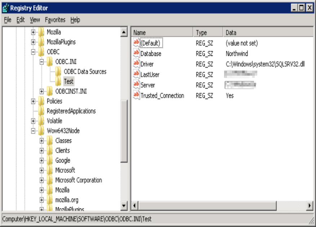This screenshot has height=227, width=316.
Task: Click the string icon beside Trusted_Connection
Action: pyautogui.click(x=137, y=95)
